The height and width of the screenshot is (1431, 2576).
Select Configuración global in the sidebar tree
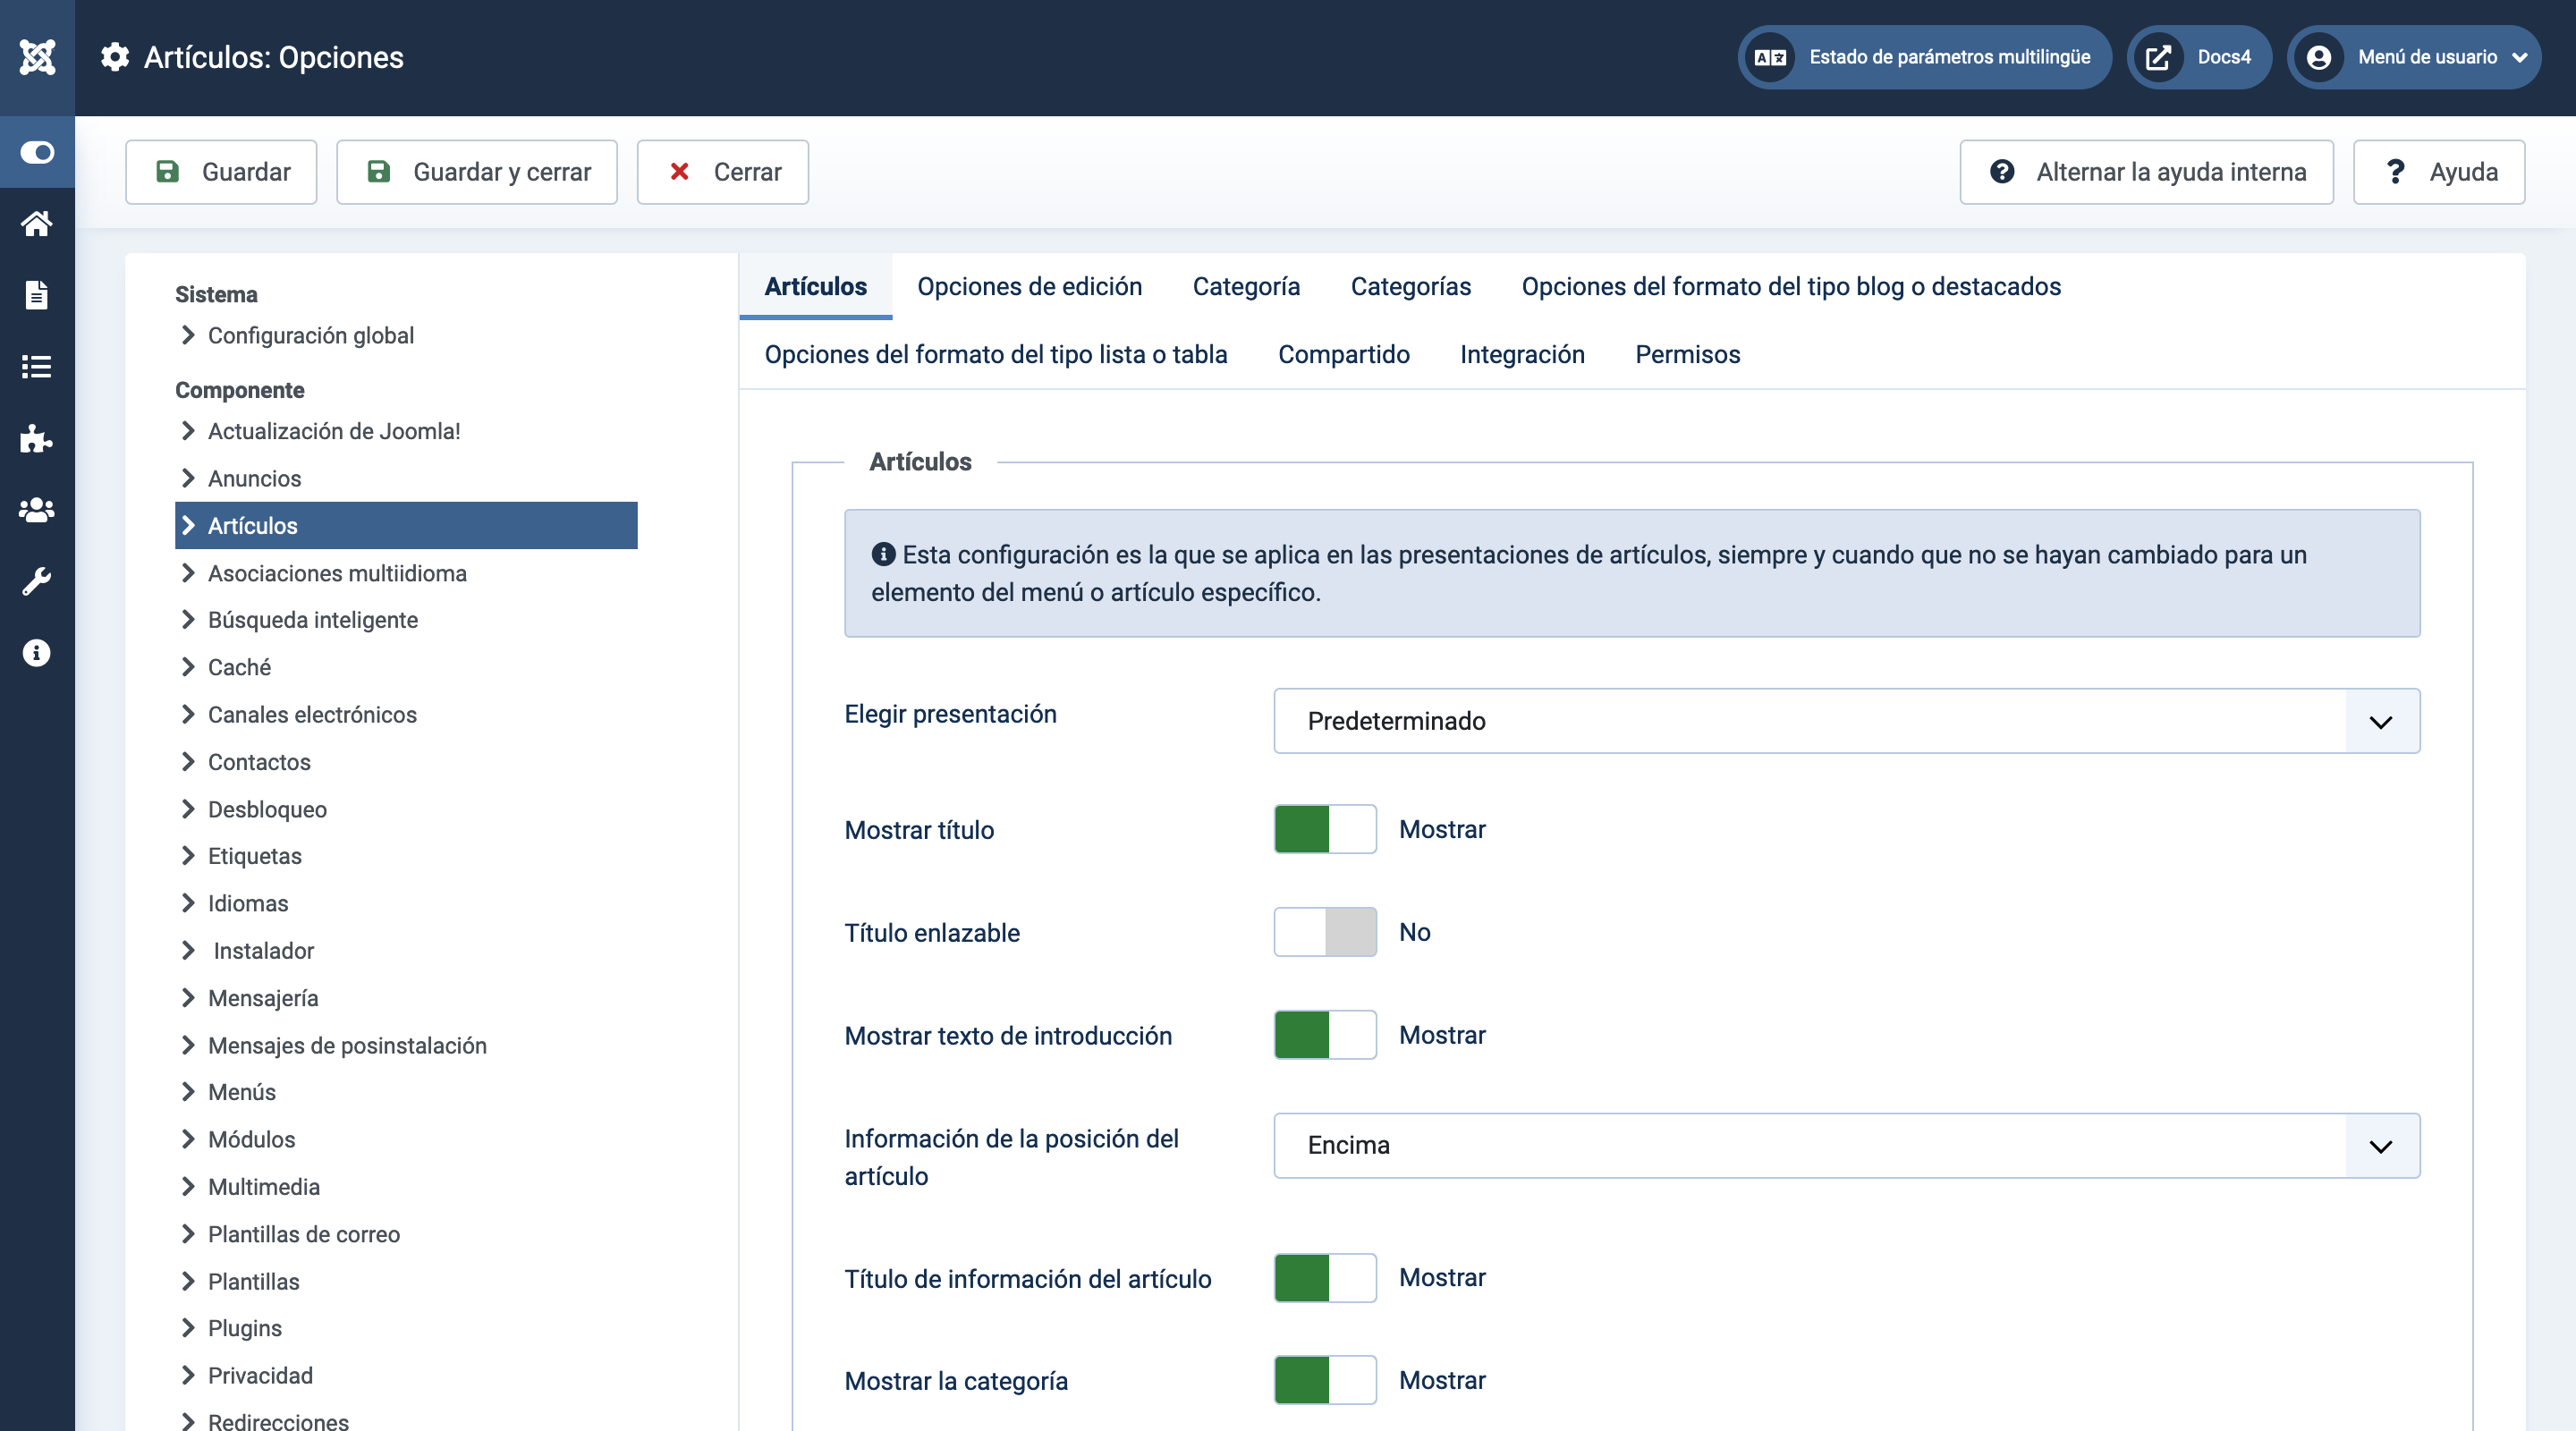point(310,335)
